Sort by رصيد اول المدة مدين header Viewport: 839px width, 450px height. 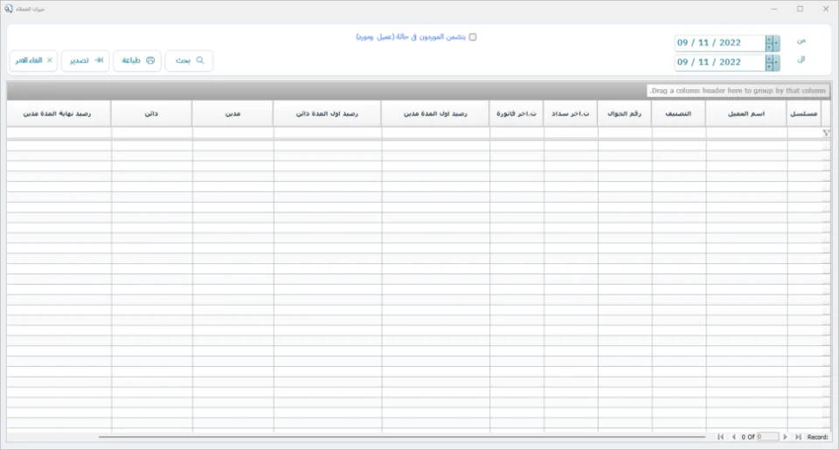[435, 114]
